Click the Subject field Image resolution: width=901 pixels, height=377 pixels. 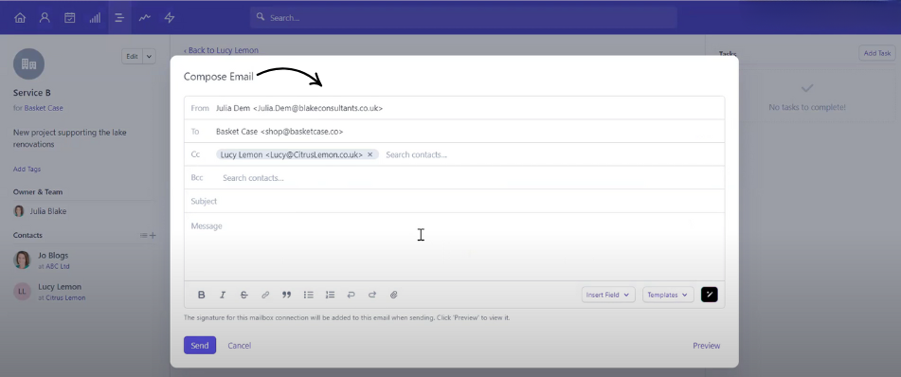[454, 201]
